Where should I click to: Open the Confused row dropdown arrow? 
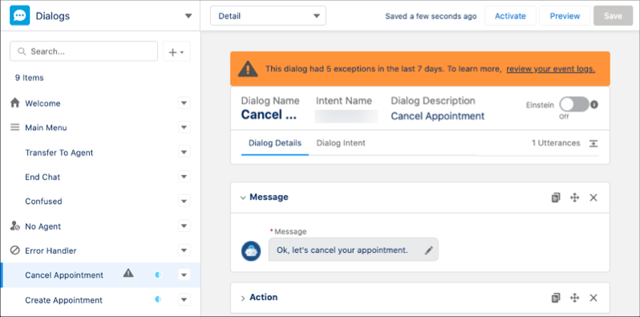pos(184,201)
